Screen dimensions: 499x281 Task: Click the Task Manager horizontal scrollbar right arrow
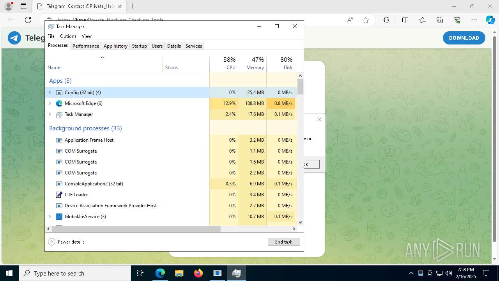point(294,229)
